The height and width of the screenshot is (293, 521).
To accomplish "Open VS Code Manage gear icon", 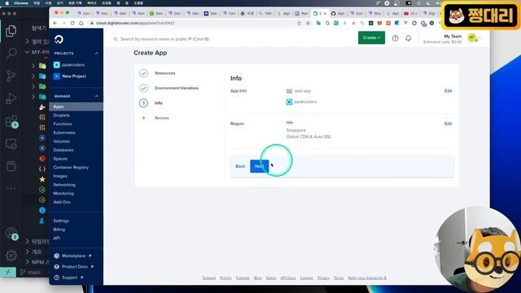I will coord(11,256).
